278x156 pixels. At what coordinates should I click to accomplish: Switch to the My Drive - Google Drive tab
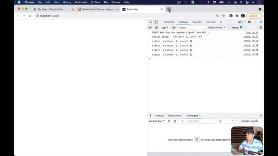[x=53, y=9]
